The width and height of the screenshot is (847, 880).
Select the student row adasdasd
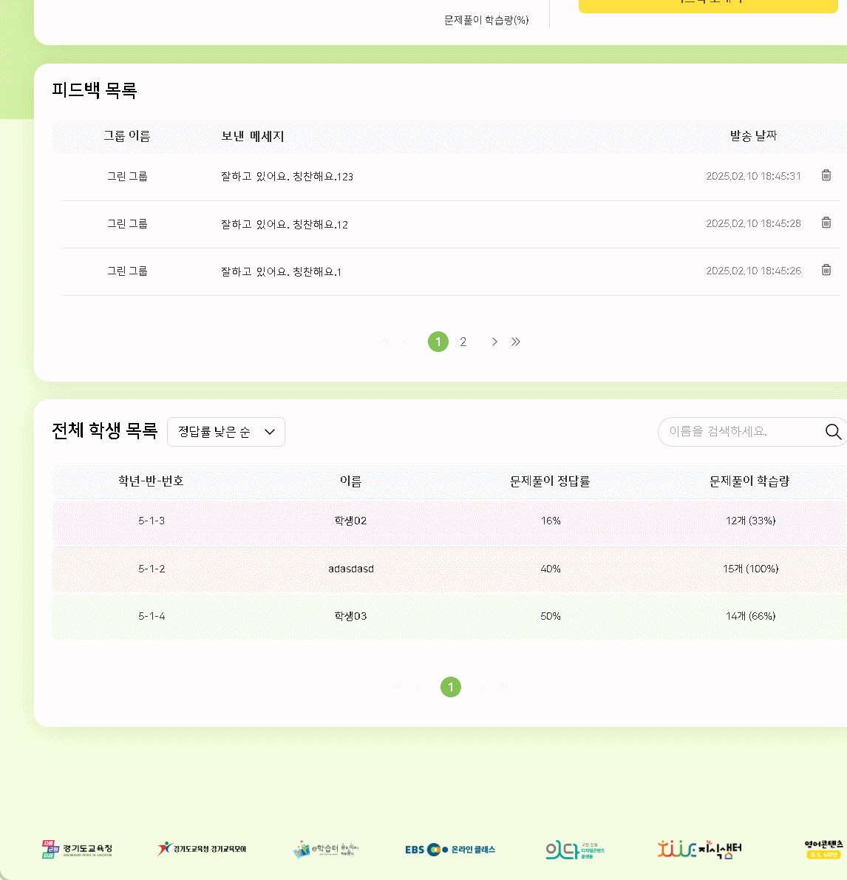pyautogui.click(x=351, y=569)
